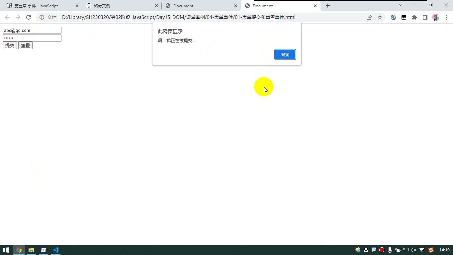Open a new browser tab

click(328, 6)
